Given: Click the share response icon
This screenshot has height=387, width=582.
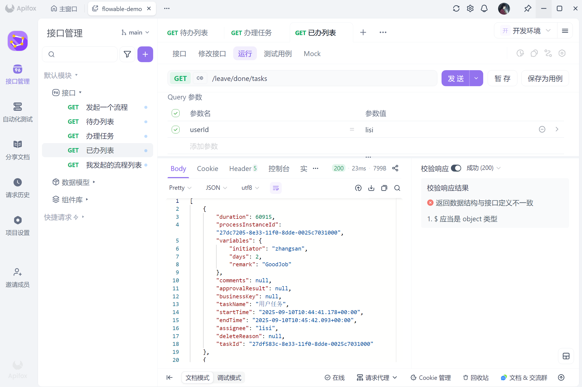Looking at the screenshot, I should tap(395, 168).
